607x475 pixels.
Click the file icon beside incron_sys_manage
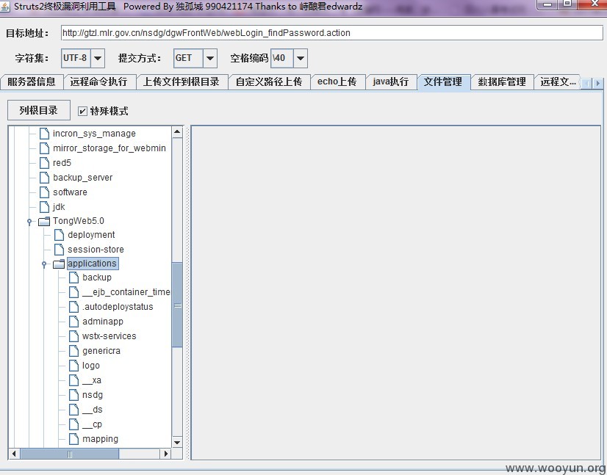coord(45,134)
